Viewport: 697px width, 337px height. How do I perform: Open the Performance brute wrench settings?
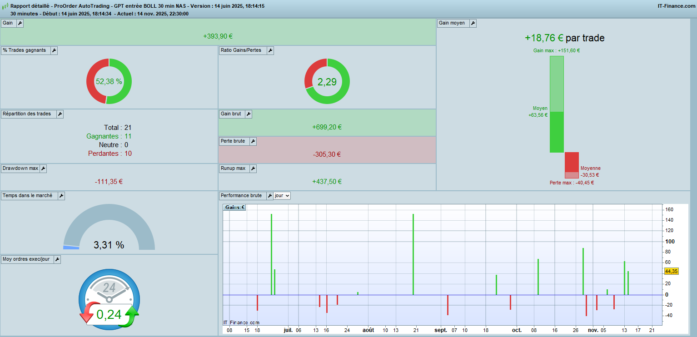pos(269,196)
